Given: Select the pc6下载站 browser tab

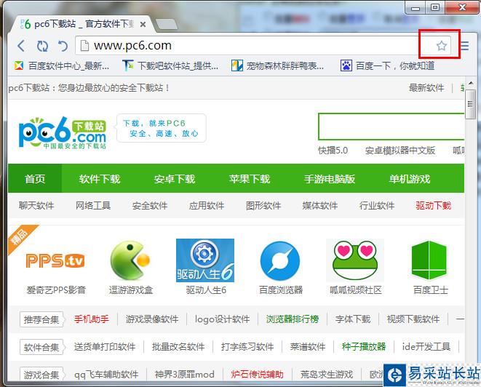Looking at the screenshot, I should point(82,24).
